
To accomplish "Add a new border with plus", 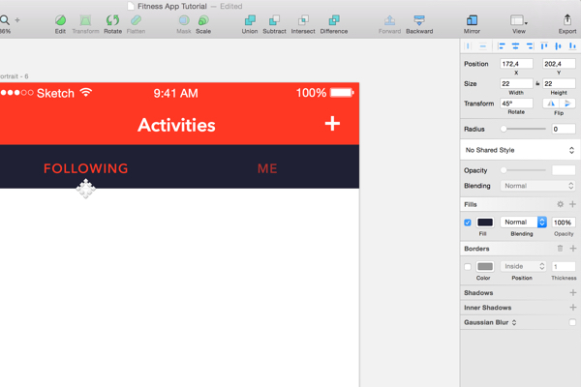I will point(573,248).
